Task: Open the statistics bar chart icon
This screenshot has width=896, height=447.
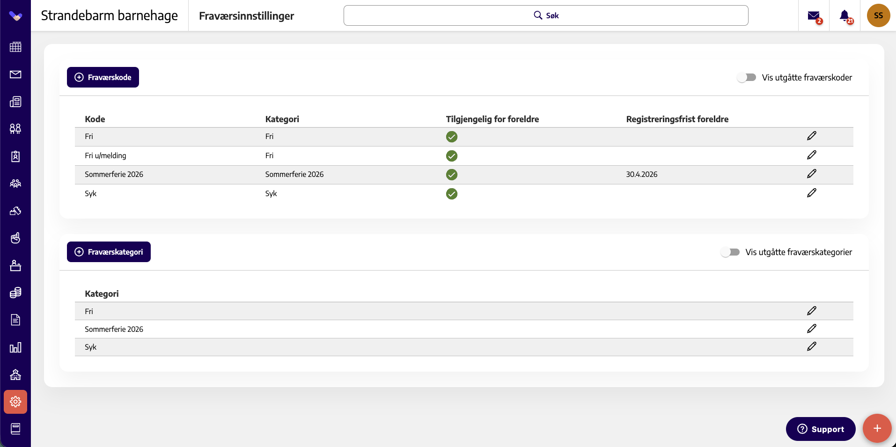Action: 15,347
